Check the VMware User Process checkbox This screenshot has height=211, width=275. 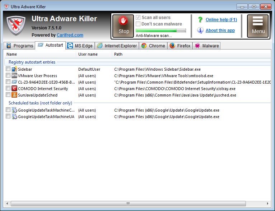[x=8, y=75]
